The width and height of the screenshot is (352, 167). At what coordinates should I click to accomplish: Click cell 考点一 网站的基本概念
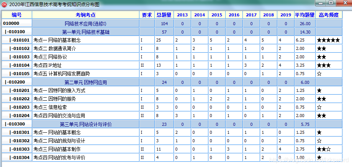[85, 133]
